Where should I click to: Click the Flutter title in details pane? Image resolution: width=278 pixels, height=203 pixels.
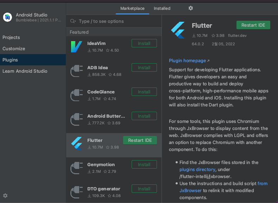[202, 26]
